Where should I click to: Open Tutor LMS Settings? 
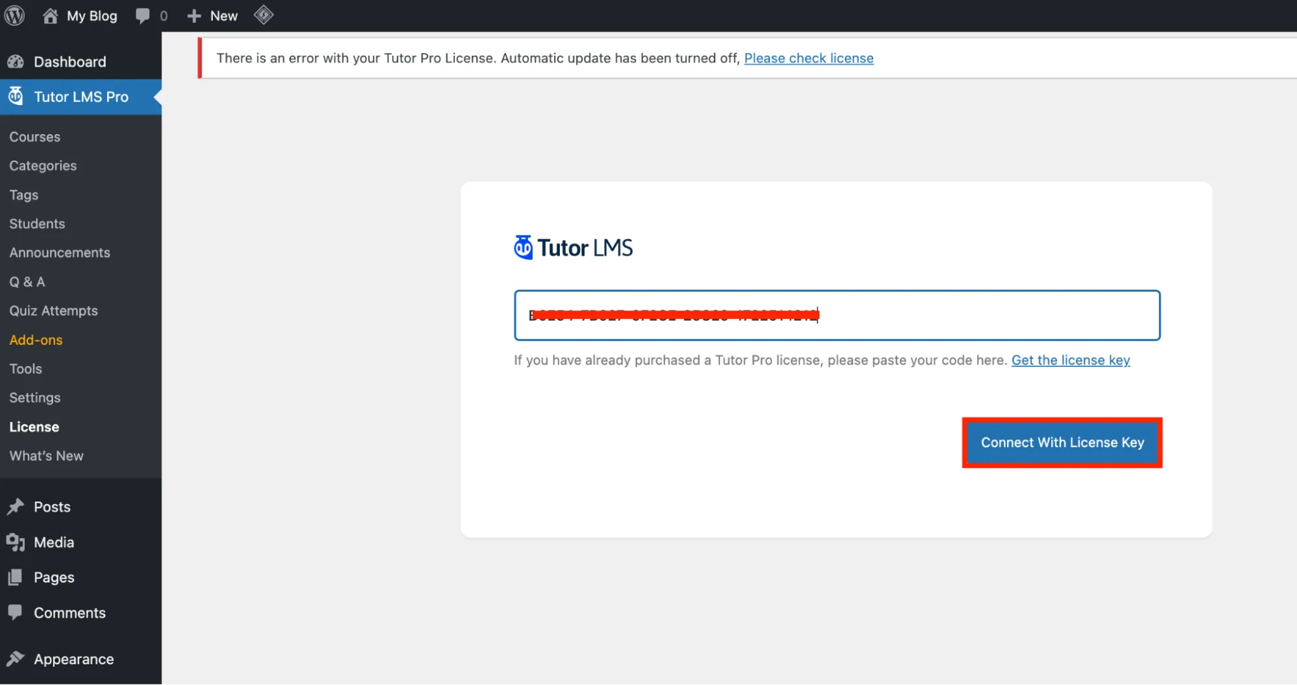pos(35,398)
